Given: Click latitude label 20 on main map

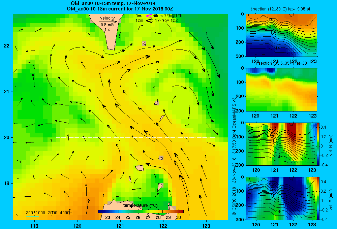Looking at the screenshot, I should coord(7,137).
